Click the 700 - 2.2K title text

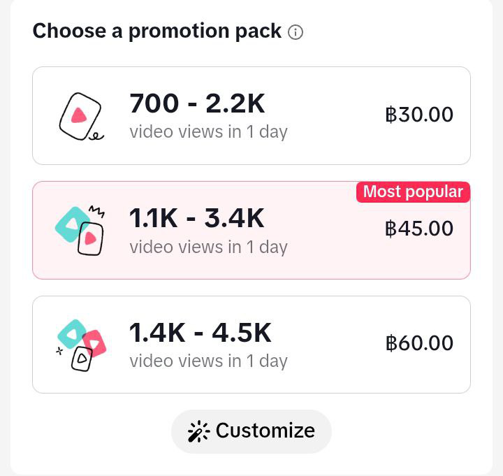point(197,104)
